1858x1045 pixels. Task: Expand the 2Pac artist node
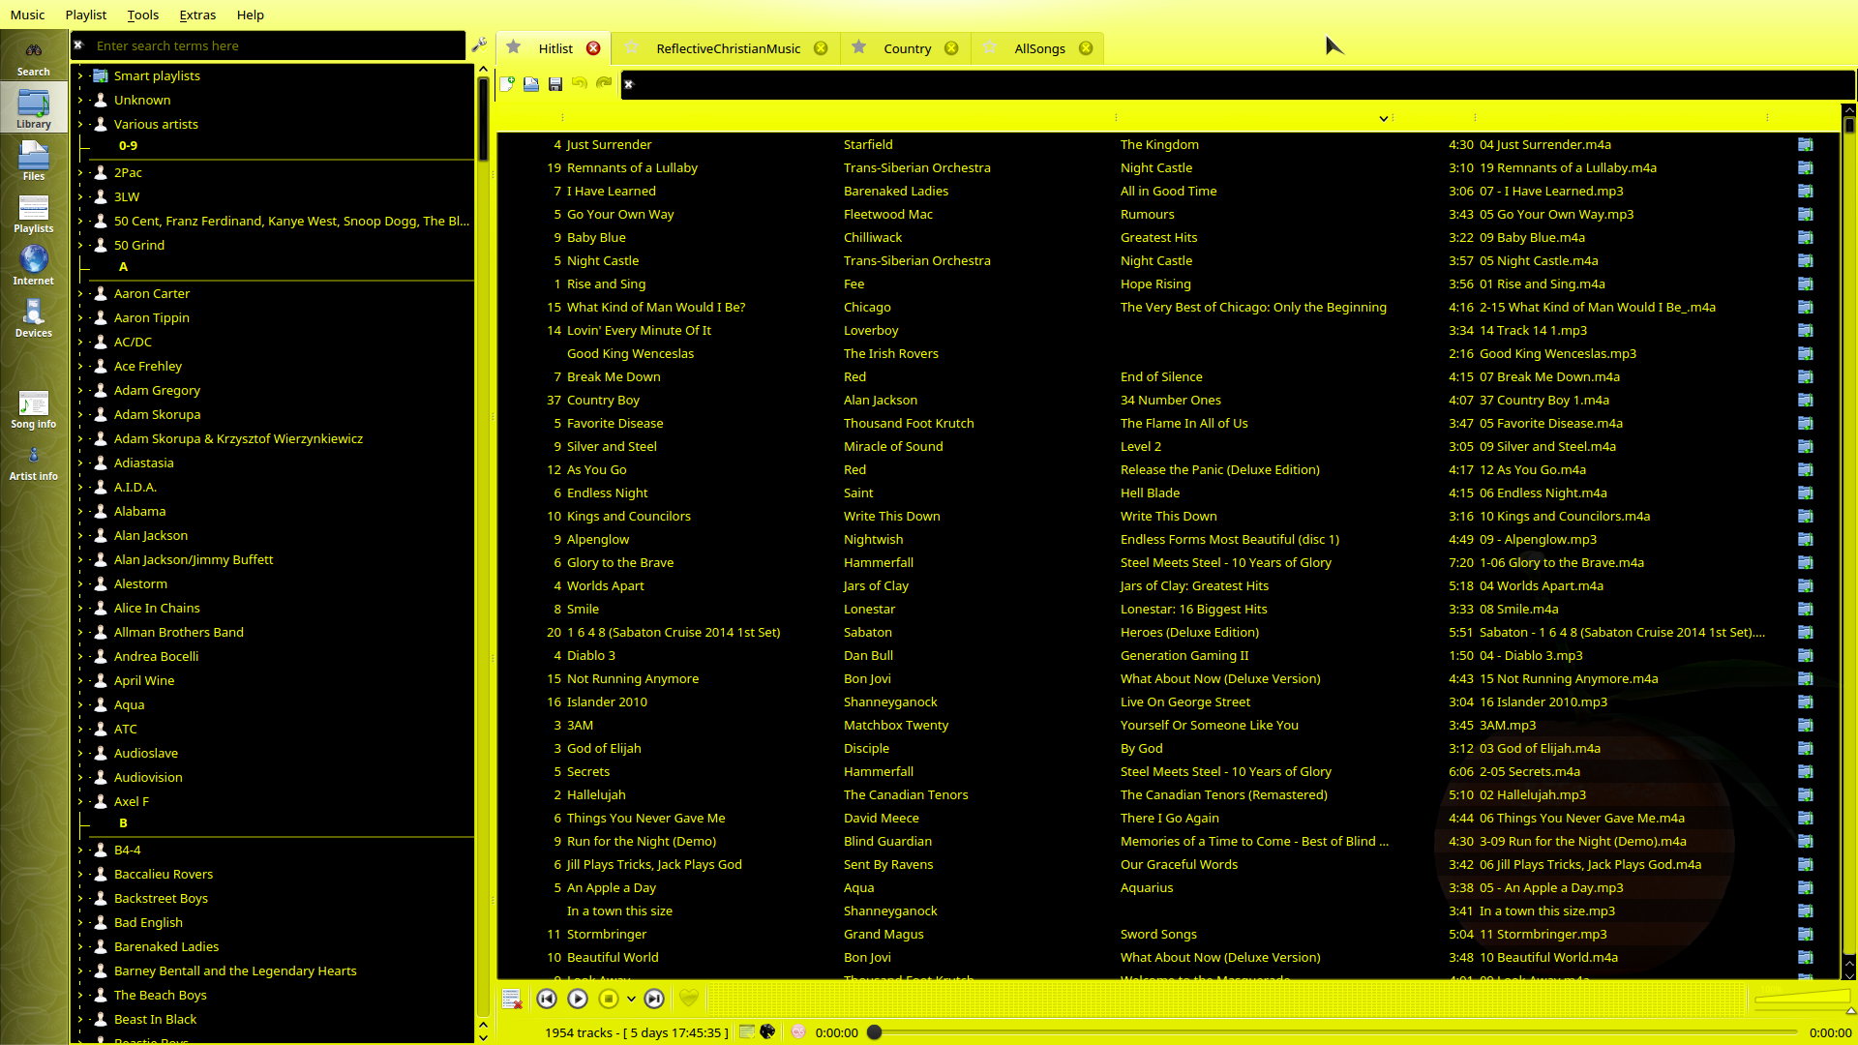[x=80, y=172]
